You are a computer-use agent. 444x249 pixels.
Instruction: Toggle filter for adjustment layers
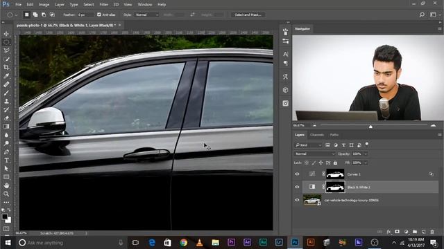336,145
